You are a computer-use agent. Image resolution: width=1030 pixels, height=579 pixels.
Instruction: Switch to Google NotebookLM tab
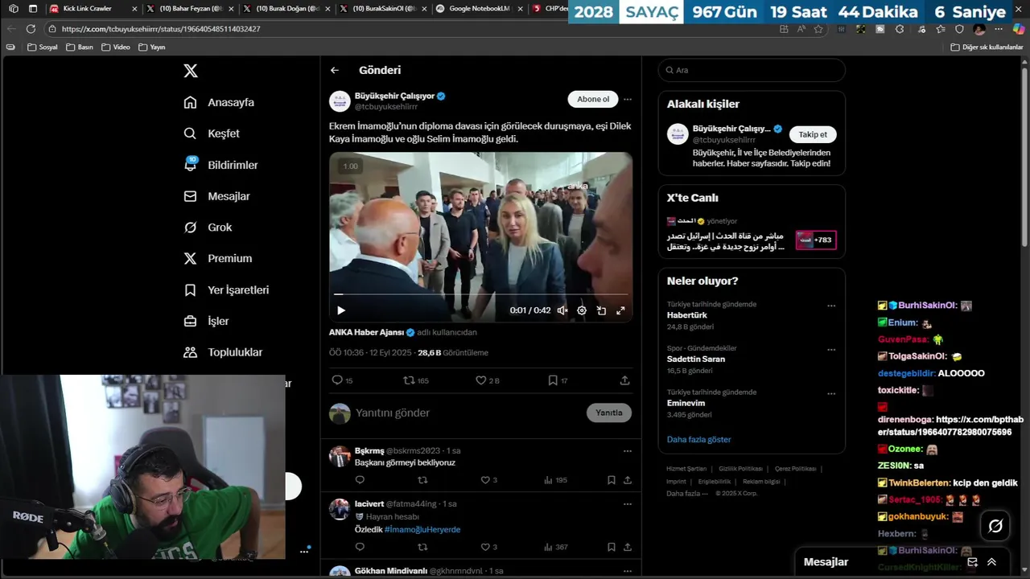pyautogui.click(x=479, y=9)
